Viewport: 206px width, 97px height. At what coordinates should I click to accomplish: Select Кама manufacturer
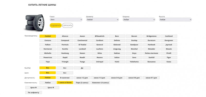pyautogui.click(x=169, y=62)
